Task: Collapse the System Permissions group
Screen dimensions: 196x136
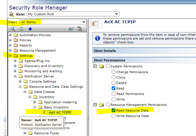Action: [x=95, y=66]
